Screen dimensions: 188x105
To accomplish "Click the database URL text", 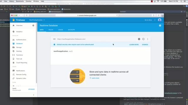I will click(x=71, y=39).
